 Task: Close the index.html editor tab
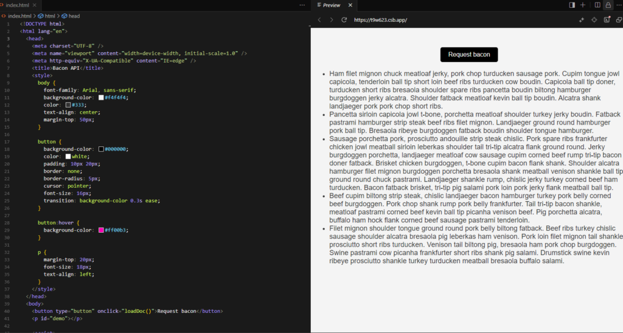(35, 5)
